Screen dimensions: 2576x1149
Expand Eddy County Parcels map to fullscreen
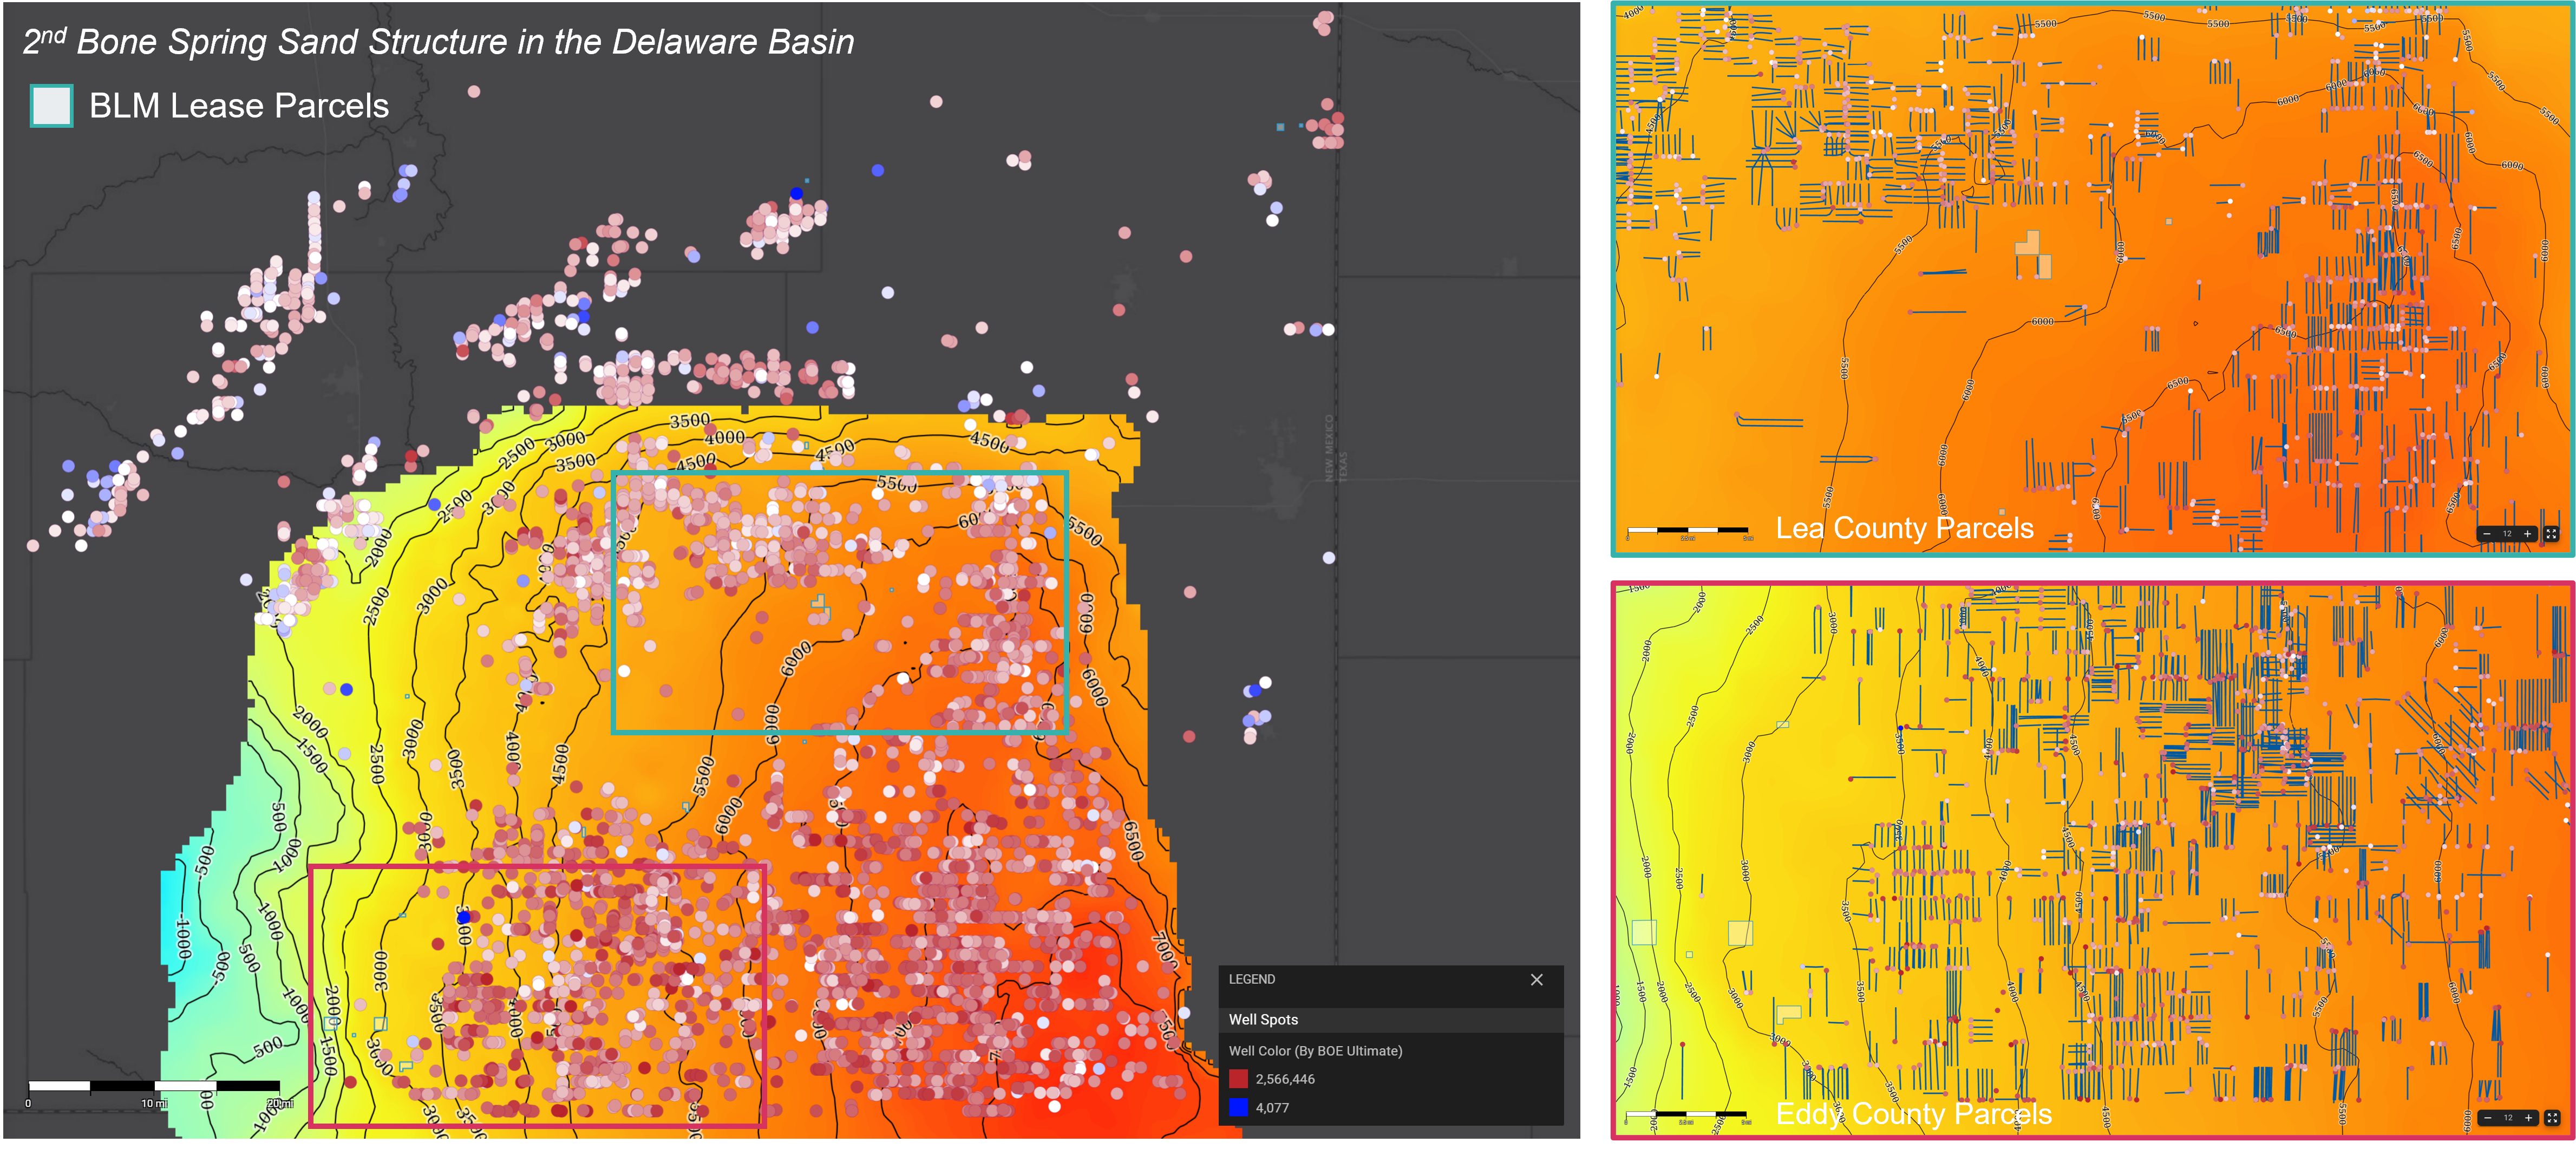click(x=2551, y=1118)
